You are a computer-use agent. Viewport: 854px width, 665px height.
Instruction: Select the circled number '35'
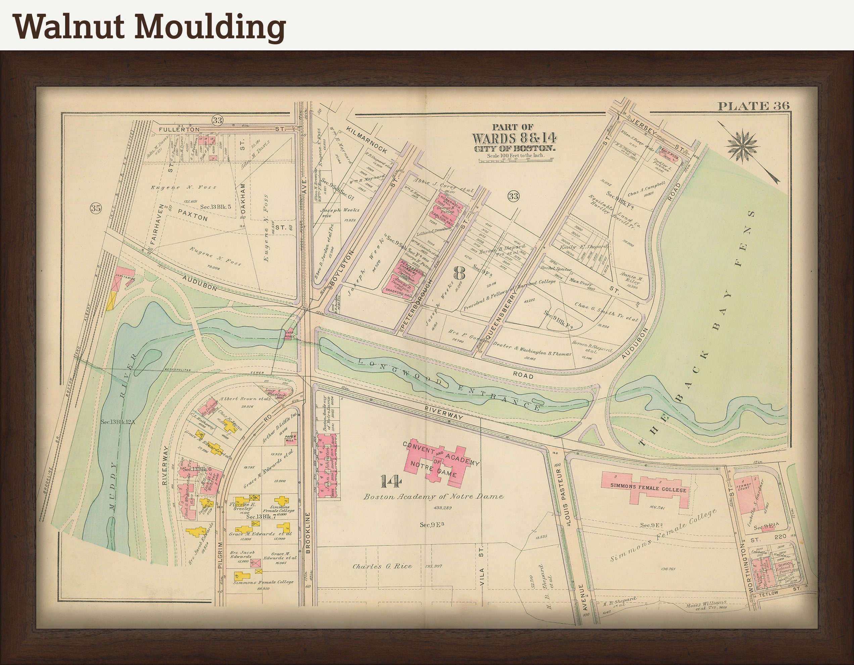pos(96,208)
